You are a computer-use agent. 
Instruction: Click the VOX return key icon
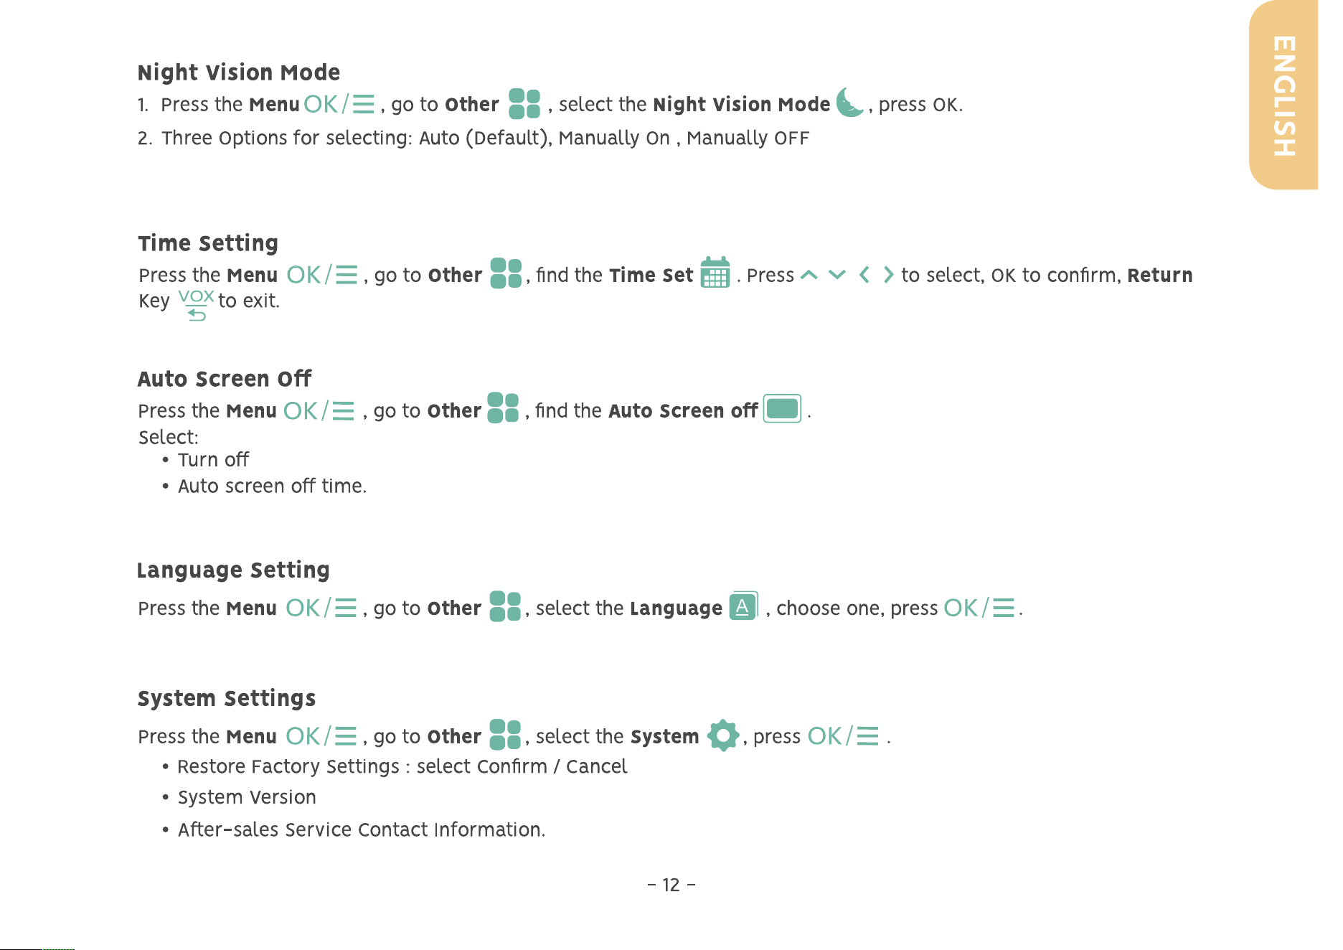click(196, 305)
